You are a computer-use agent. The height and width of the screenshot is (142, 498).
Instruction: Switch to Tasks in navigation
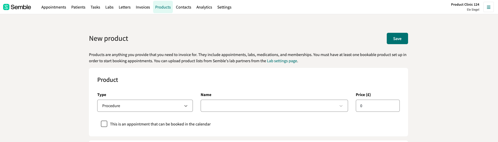pos(95,7)
